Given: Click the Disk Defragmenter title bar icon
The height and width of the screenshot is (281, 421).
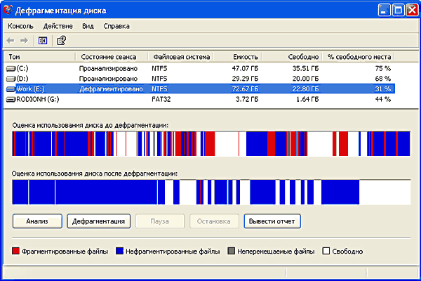Looking at the screenshot, I should click(9, 10).
